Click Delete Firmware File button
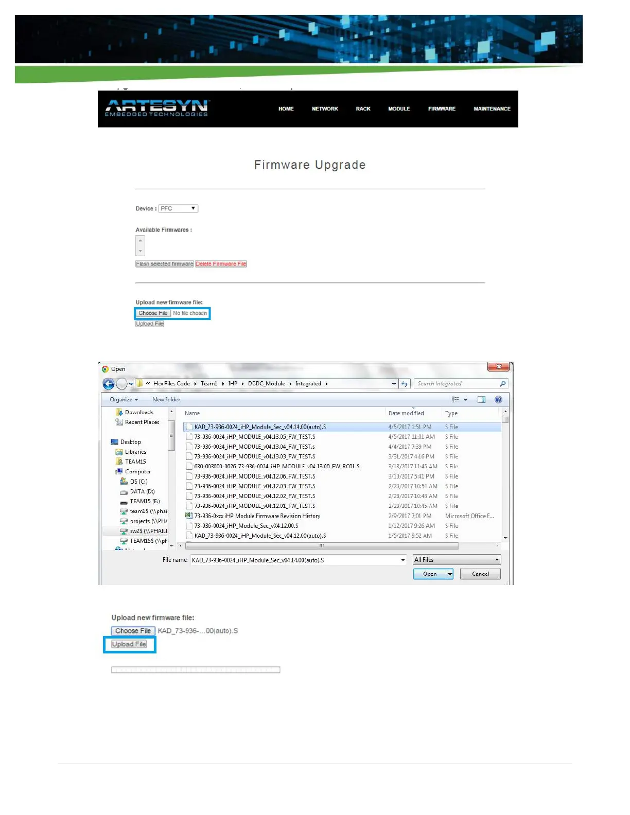This screenshot has width=630, height=815. 221,264
